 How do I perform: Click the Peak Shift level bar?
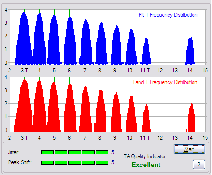(x=75, y=162)
